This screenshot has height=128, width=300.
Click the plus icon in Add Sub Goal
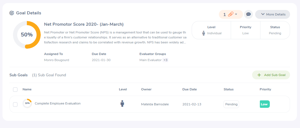(259, 75)
